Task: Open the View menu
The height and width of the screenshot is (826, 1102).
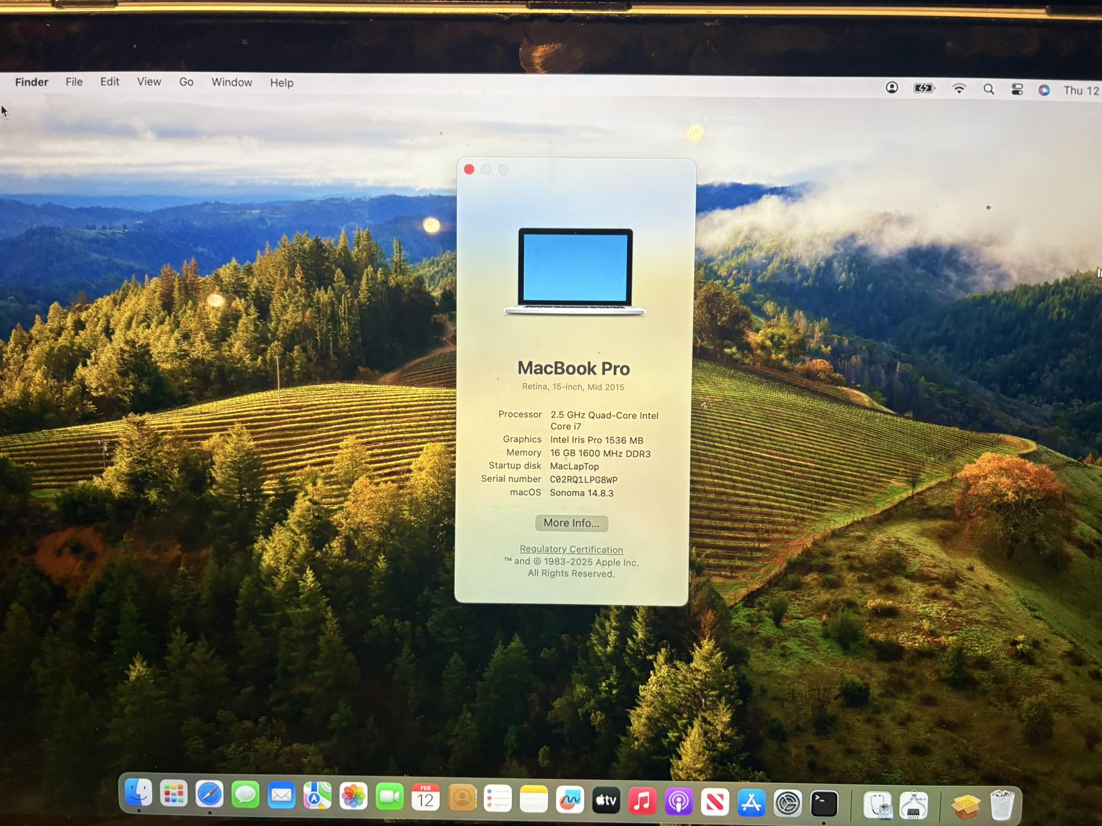Action: [149, 82]
